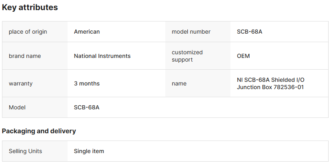Image resolution: width=329 pixels, height=162 pixels.
Task: Click SCB-68A beside model number label
Action: [x=249, y=32]
